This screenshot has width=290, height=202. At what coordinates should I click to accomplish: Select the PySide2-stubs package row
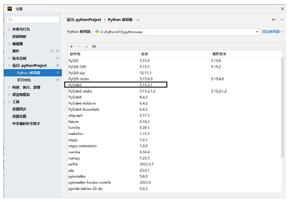click(x=174, y=91)
